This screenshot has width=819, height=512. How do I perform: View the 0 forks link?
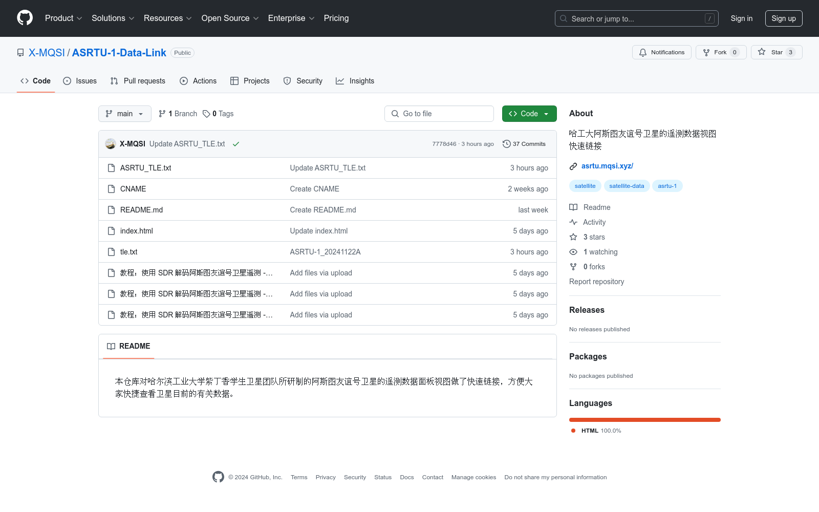(x=588, y=267)
